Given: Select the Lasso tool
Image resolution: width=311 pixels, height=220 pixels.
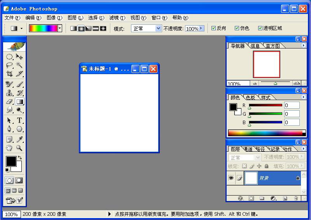Looking at the screenshot, I should tap(9, 65).
